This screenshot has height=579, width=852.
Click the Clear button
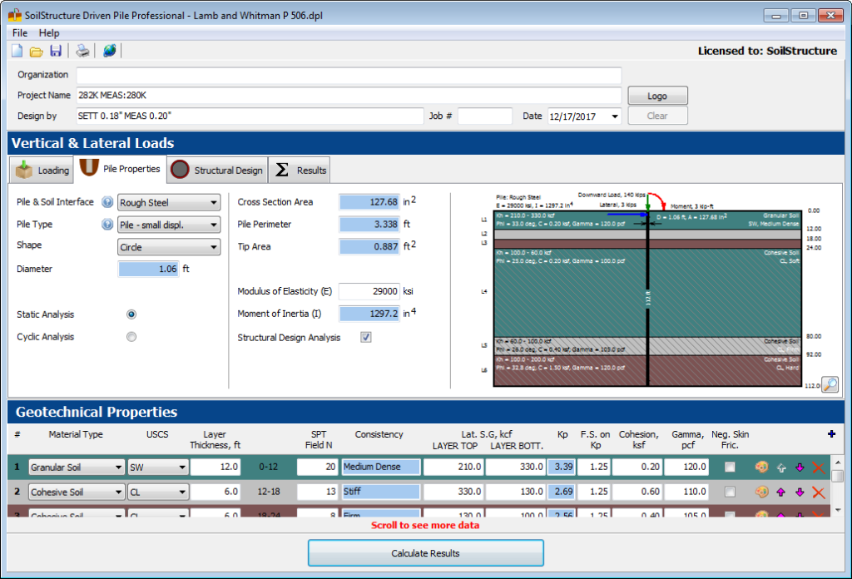657,116
